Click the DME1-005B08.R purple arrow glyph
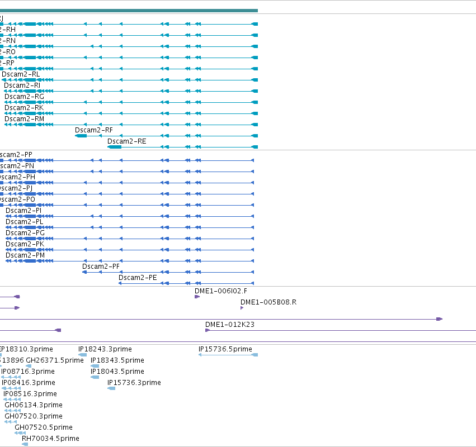The width and height of the screenshot is (476, 447). tap(242, 308)
